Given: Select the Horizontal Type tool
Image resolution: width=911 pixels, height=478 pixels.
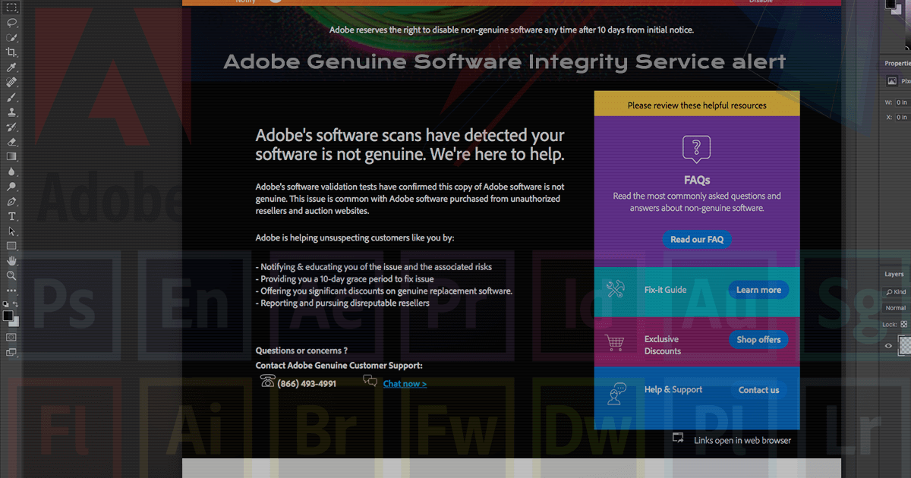Looking at the screenshot, I should (11, 216).
